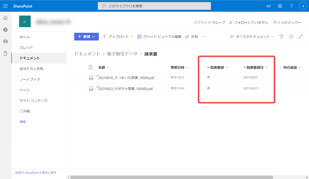Screen dimensions: 309x179
Task: Click the このライブラリを検索 search box
Action: tap(154, 6)
